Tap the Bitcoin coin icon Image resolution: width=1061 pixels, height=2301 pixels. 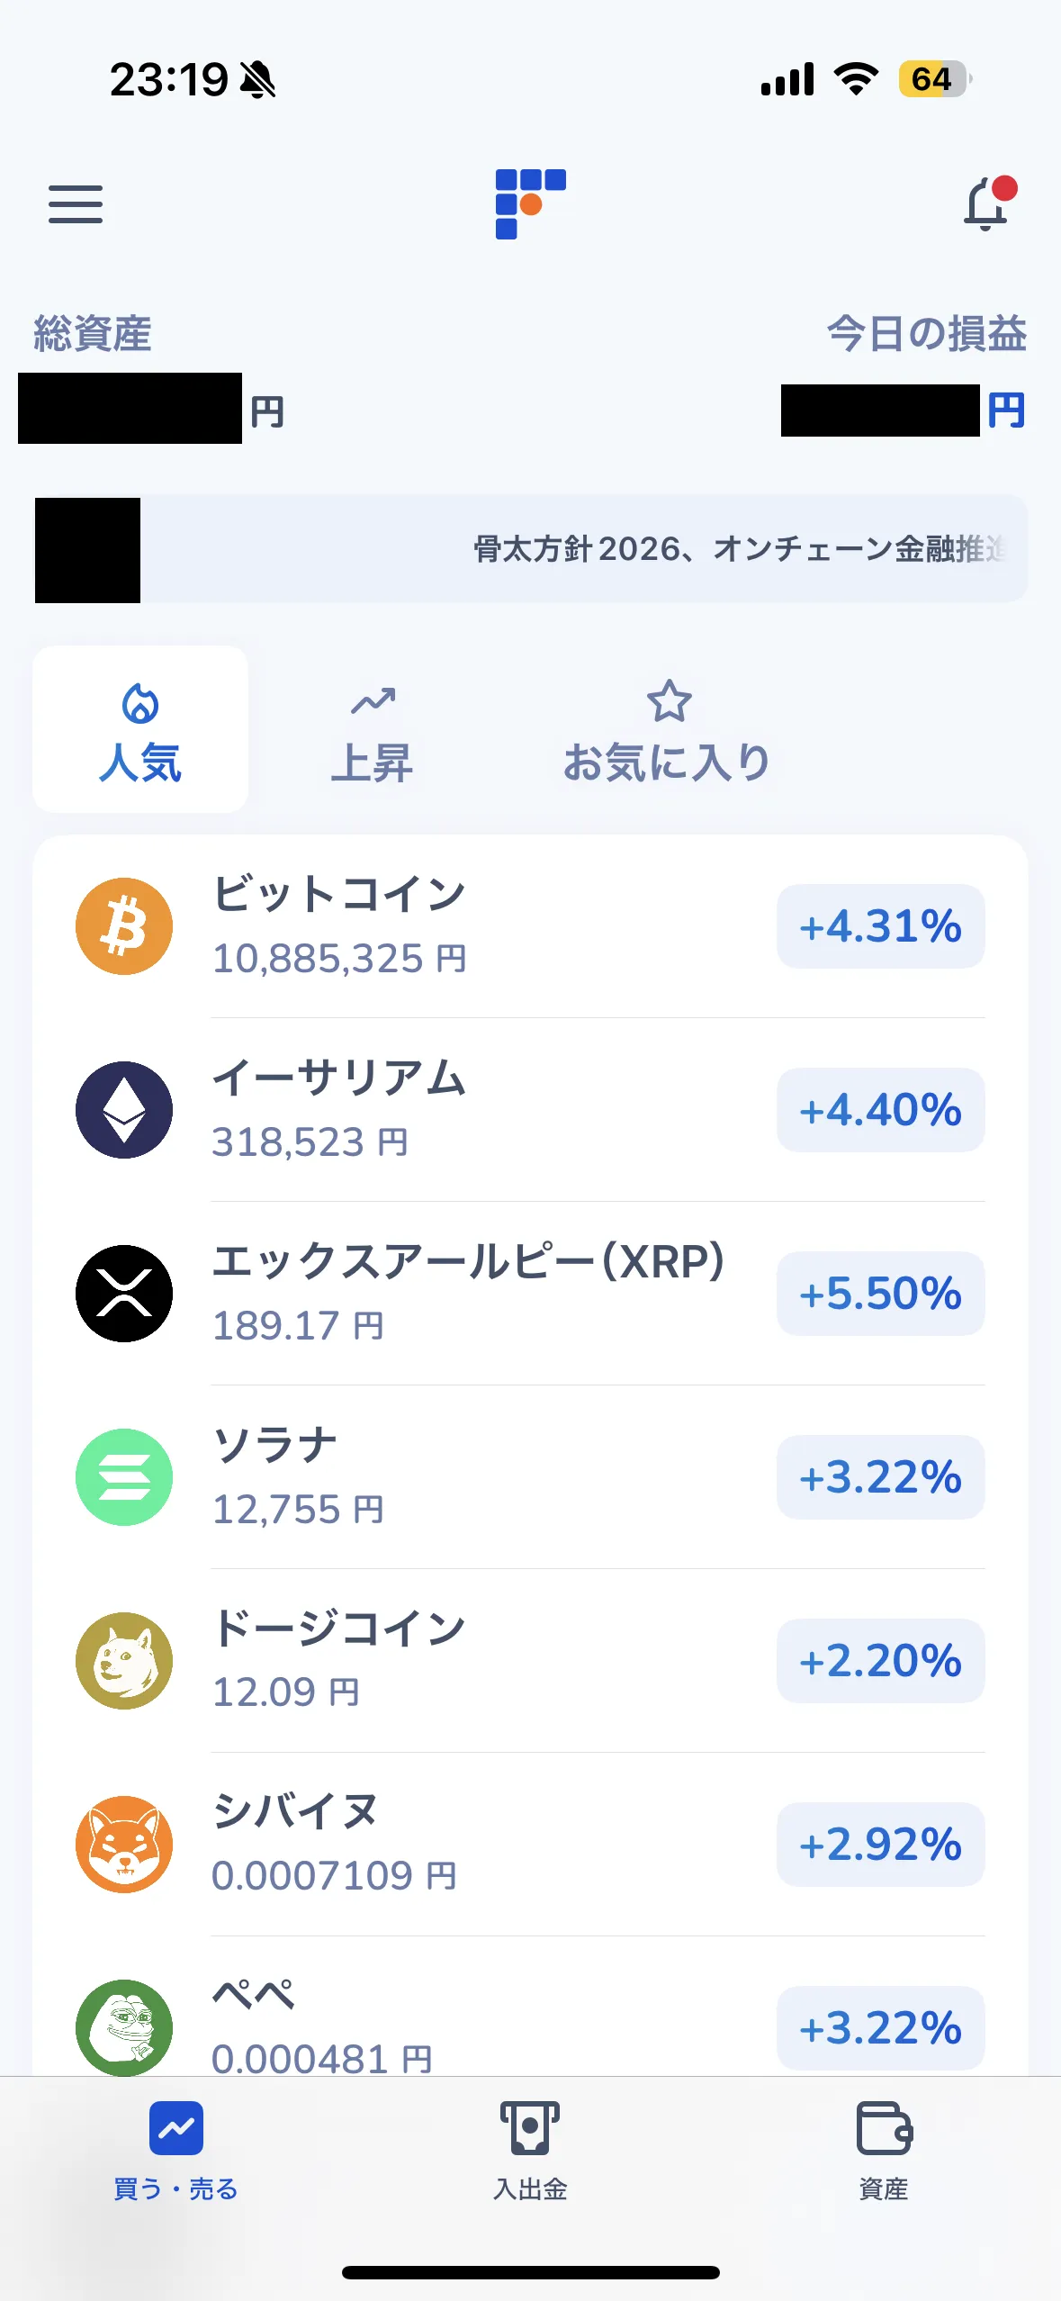click(124, 926)
